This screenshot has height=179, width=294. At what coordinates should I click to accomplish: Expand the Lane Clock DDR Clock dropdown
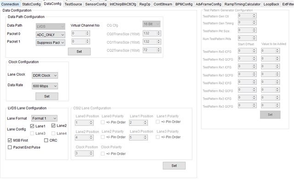(45, 75)
